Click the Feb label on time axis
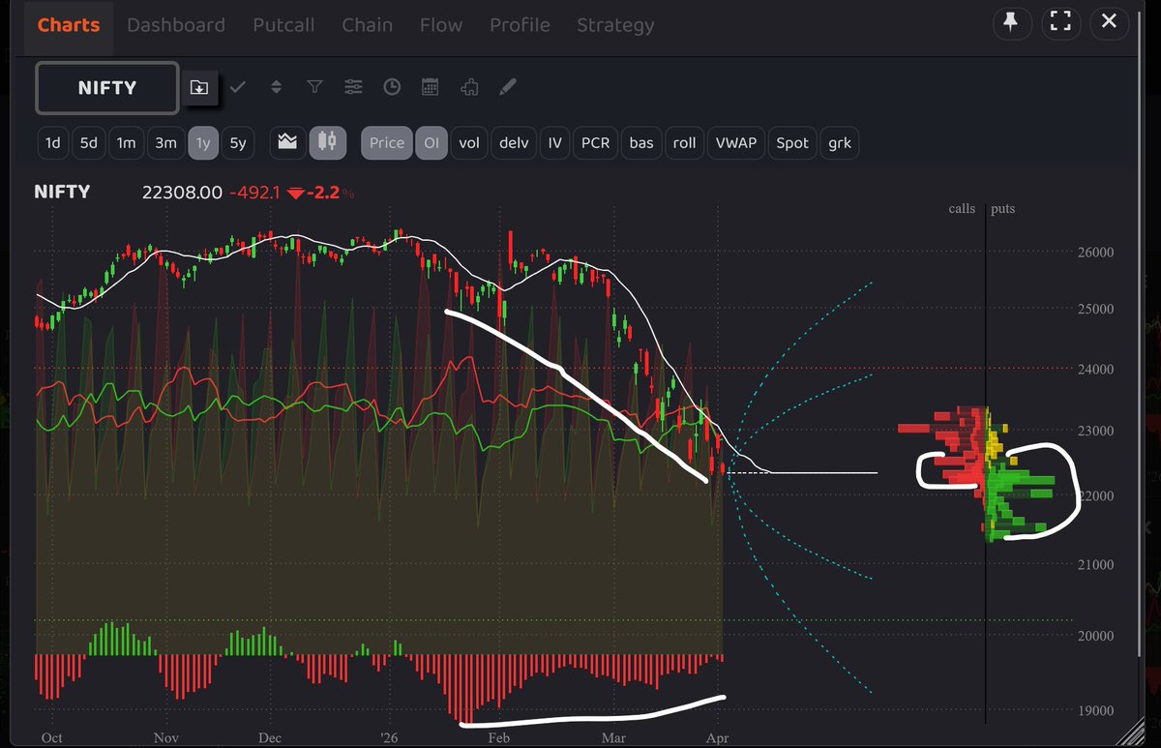This screenshot has height=748, width=1161. pos(498,737)
